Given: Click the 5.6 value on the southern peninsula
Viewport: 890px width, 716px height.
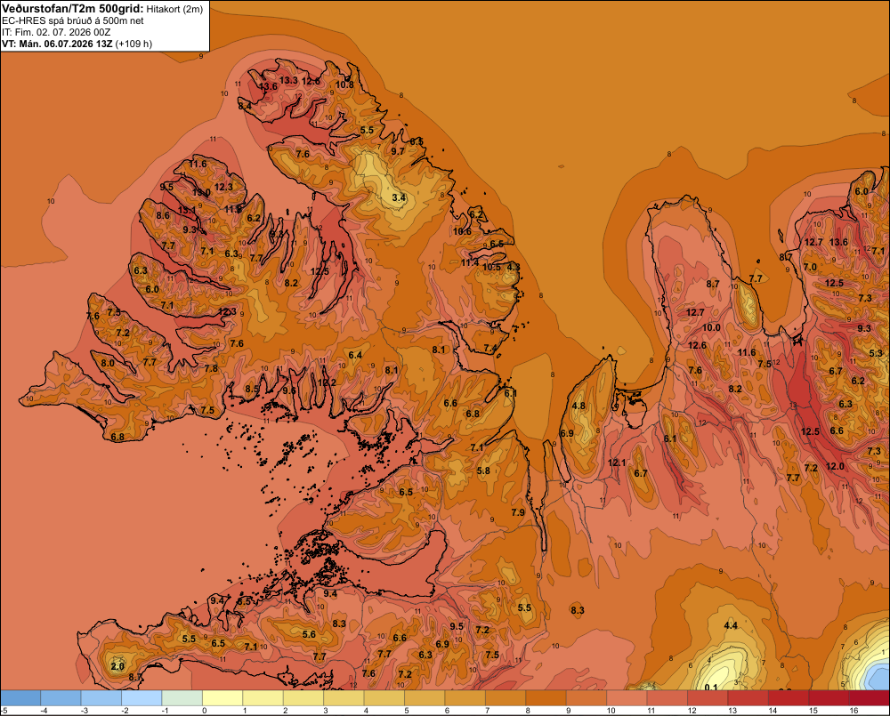Looking at the screenshot, I should pos(309,634).
